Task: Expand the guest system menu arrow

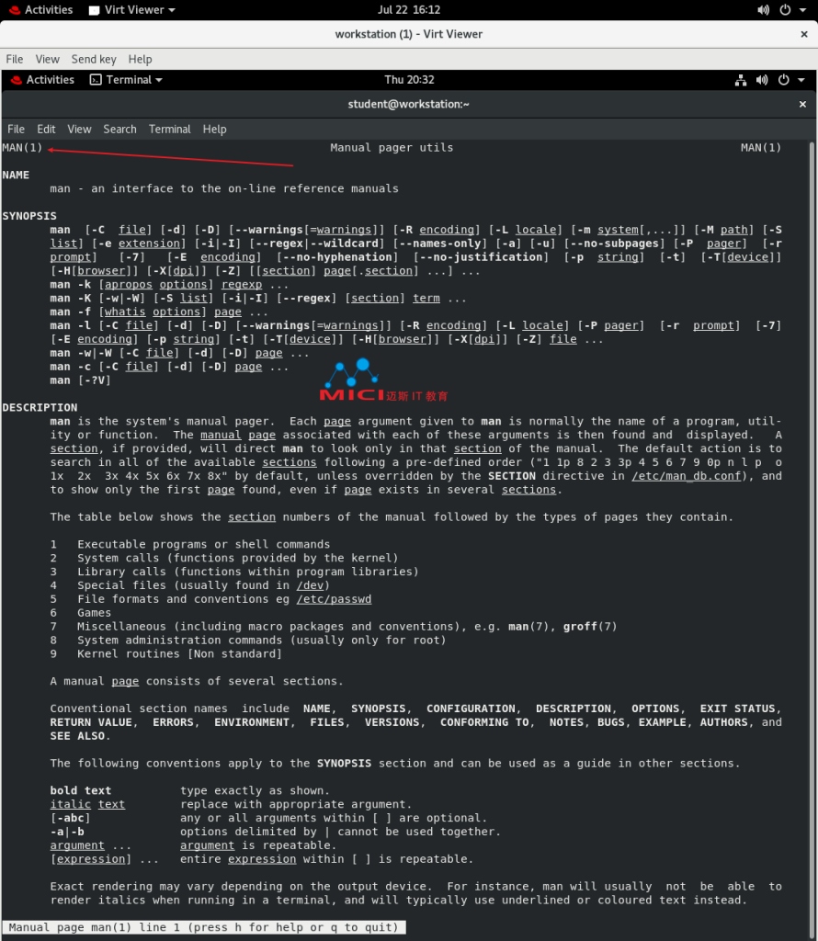Action: [801, 81]
